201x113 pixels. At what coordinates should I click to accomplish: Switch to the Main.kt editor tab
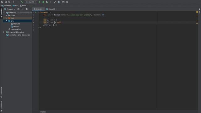(x=39, y=9)
